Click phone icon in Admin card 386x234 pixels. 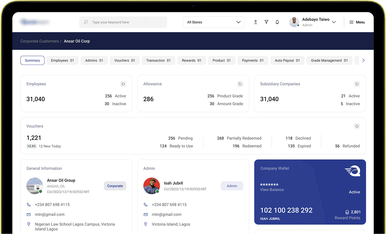pyautogui.click(x=145, y=204)
